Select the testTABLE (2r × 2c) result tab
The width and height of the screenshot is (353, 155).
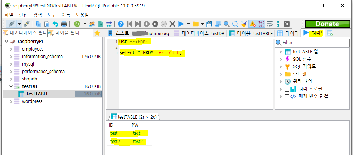click(135, 117)
